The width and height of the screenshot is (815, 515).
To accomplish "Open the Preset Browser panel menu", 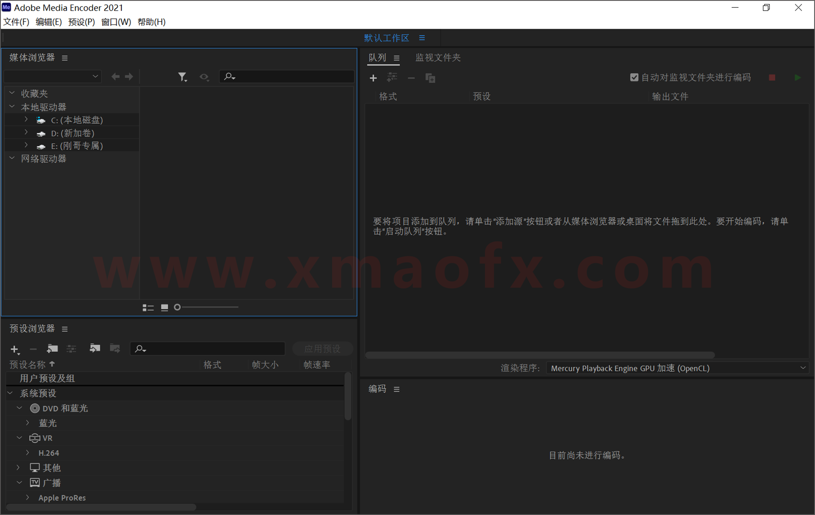I will click(x=65, y=329).
